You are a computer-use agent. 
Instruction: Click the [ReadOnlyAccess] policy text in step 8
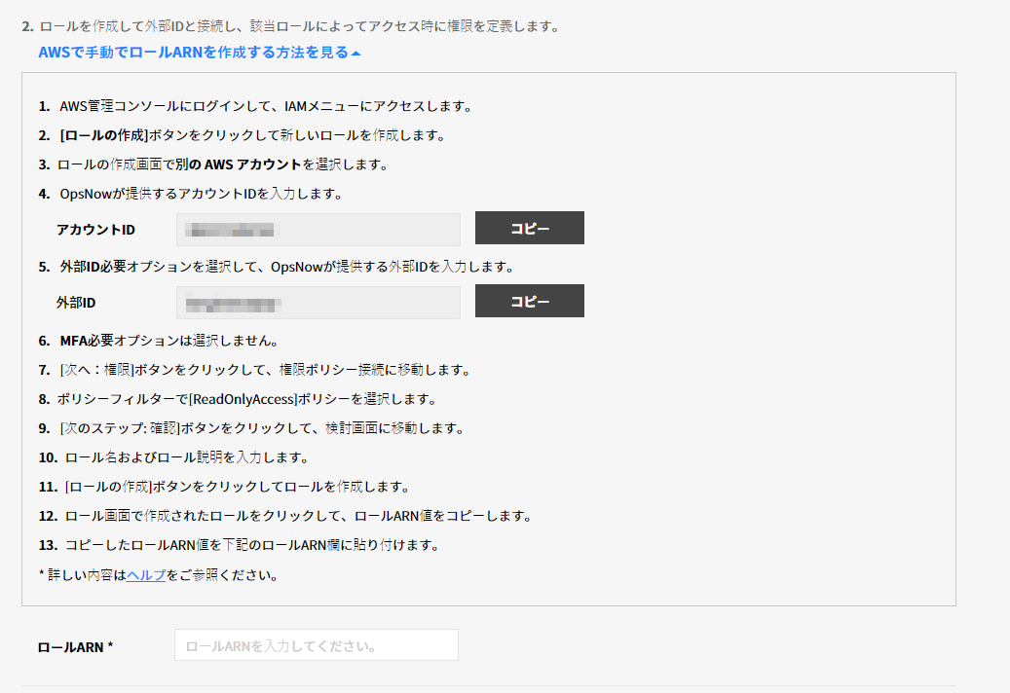click(x=261, y=399)
